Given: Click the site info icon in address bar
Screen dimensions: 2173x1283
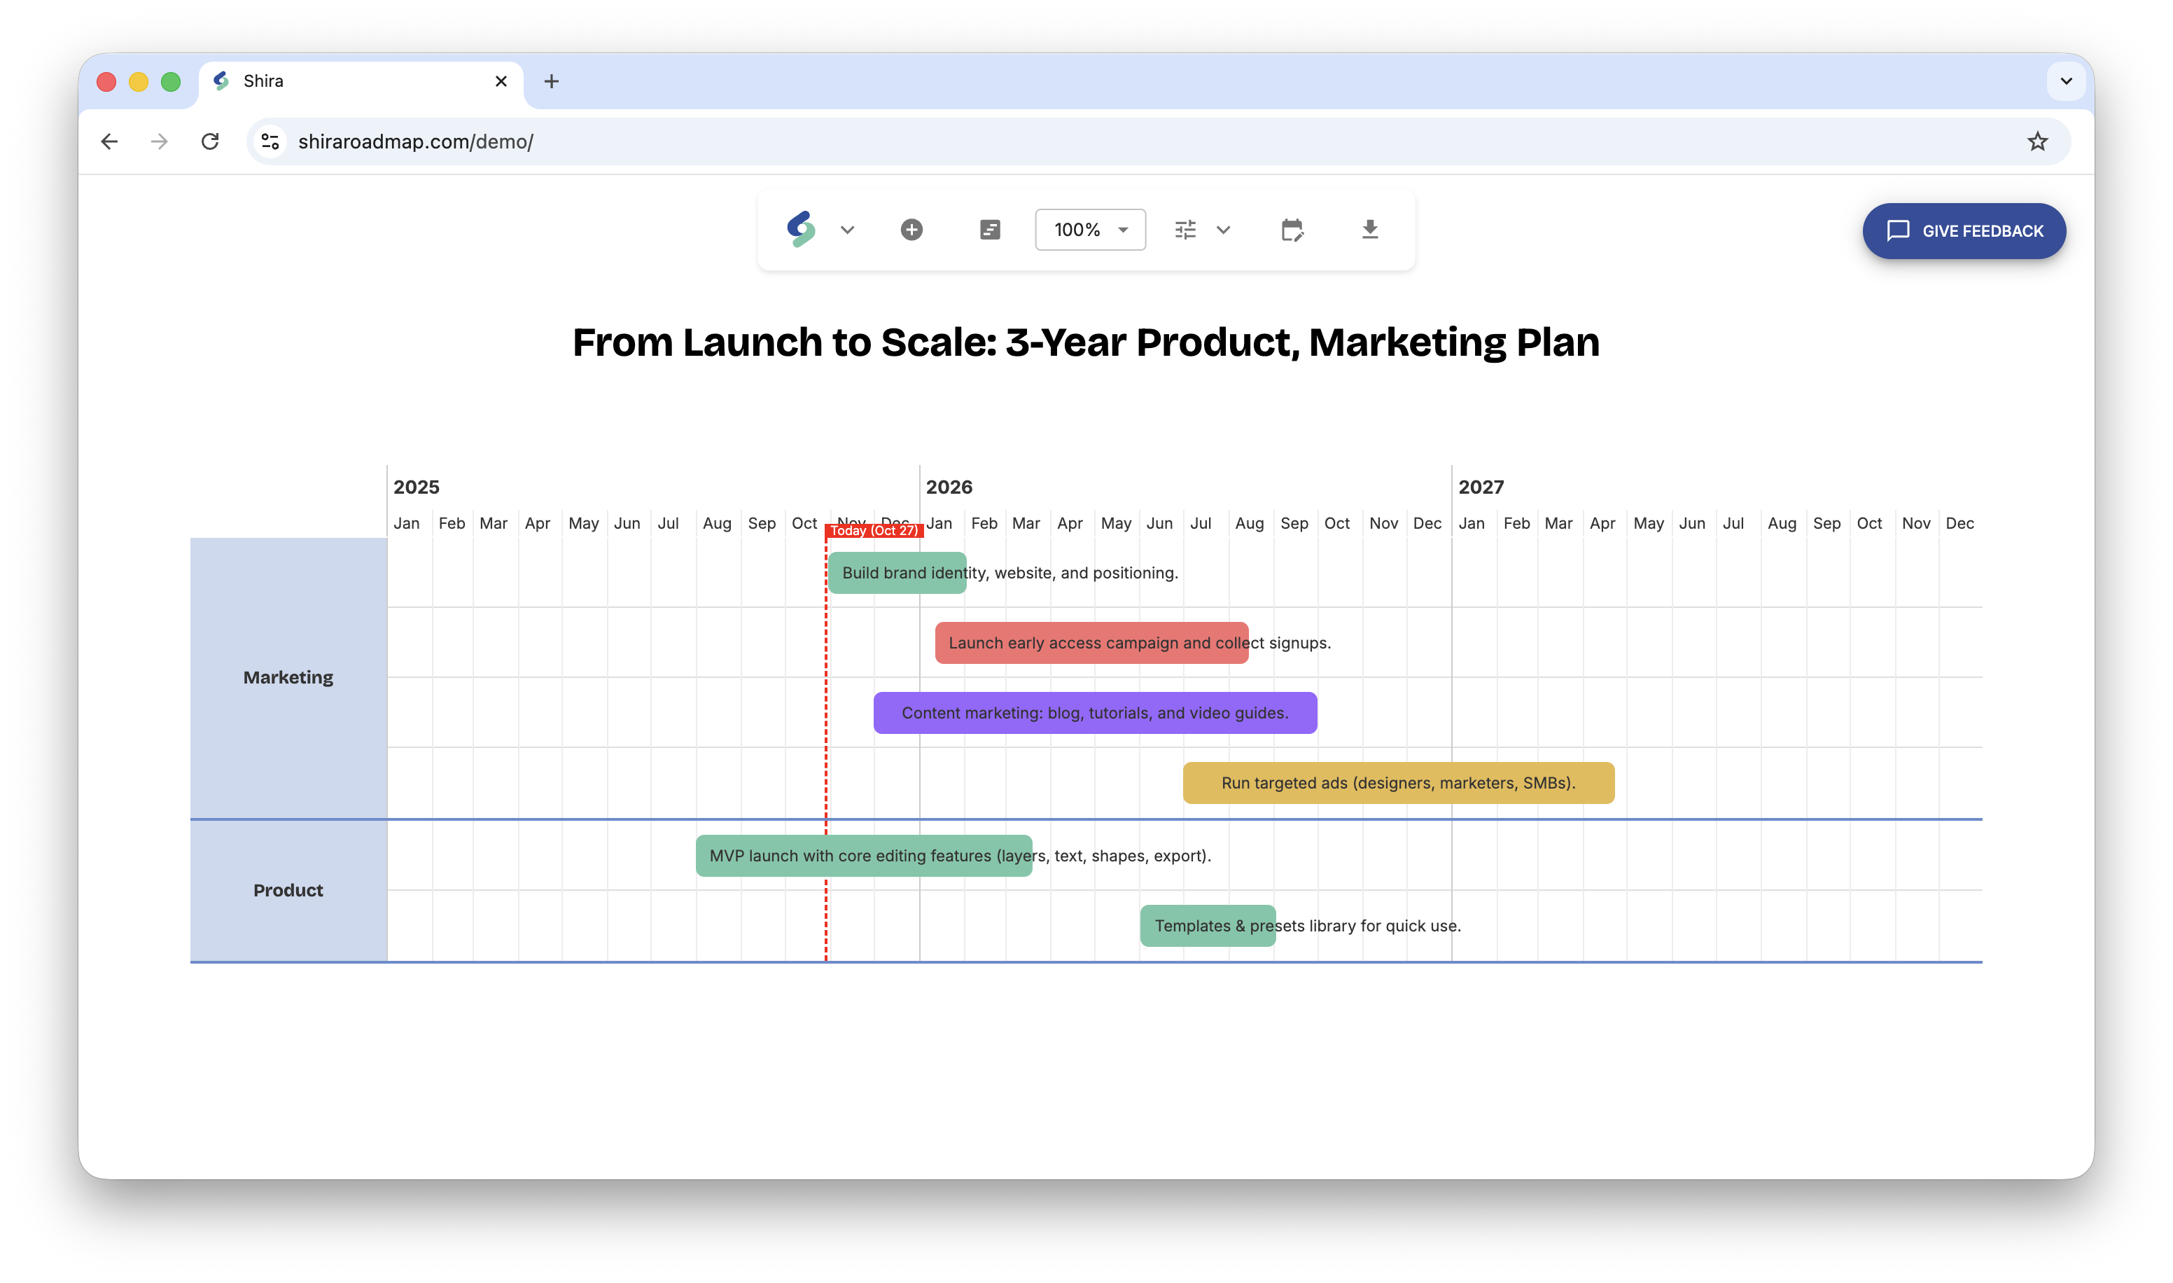Looking at the screenshot, I should click(270, 141).
